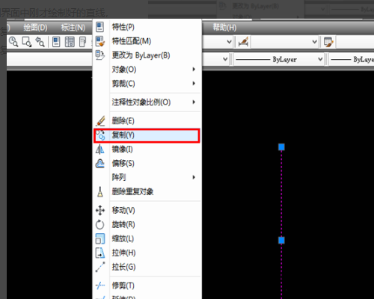Click the stretch icon beside 拉伸(H)

[x=100, y=253]
